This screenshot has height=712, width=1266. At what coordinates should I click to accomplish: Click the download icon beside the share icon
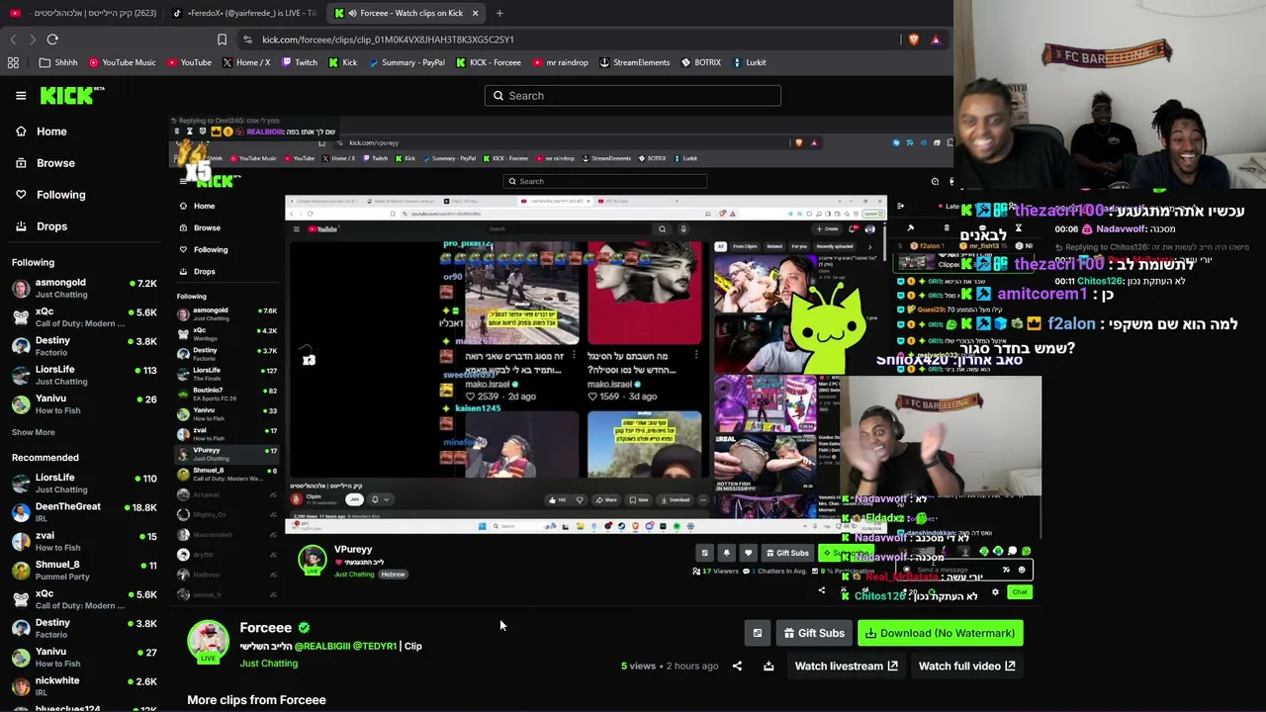pos(769,667)
